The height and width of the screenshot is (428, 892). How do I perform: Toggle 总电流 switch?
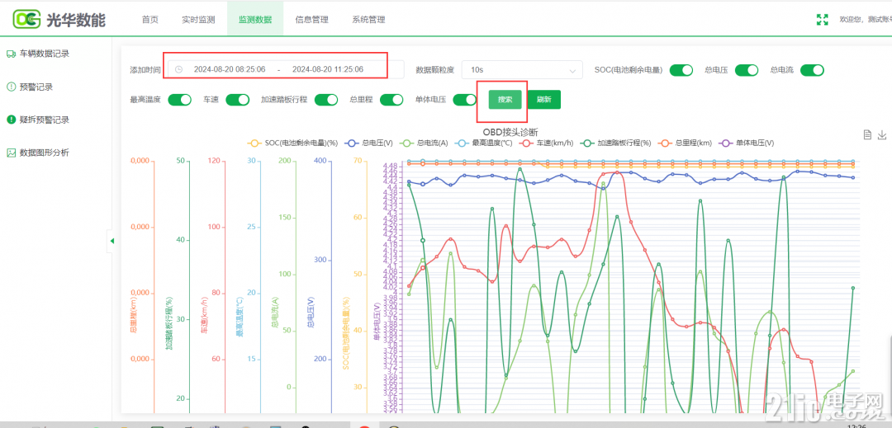pyautogui.click(x=813, y=70)
